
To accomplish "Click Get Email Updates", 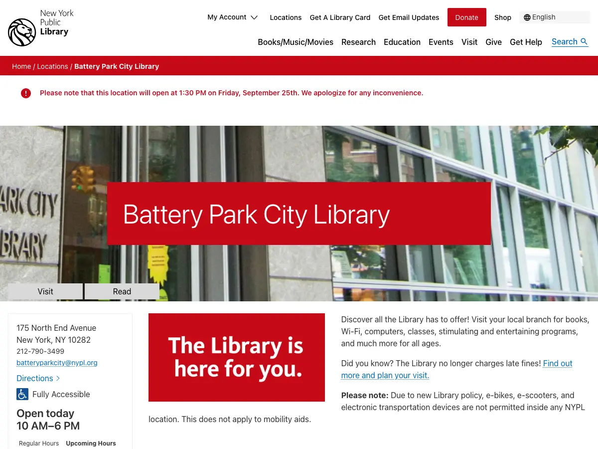I will [409, 17].
